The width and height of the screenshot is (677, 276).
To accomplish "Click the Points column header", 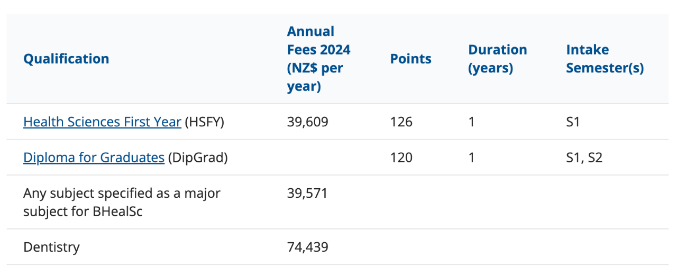I will point(411,59).
